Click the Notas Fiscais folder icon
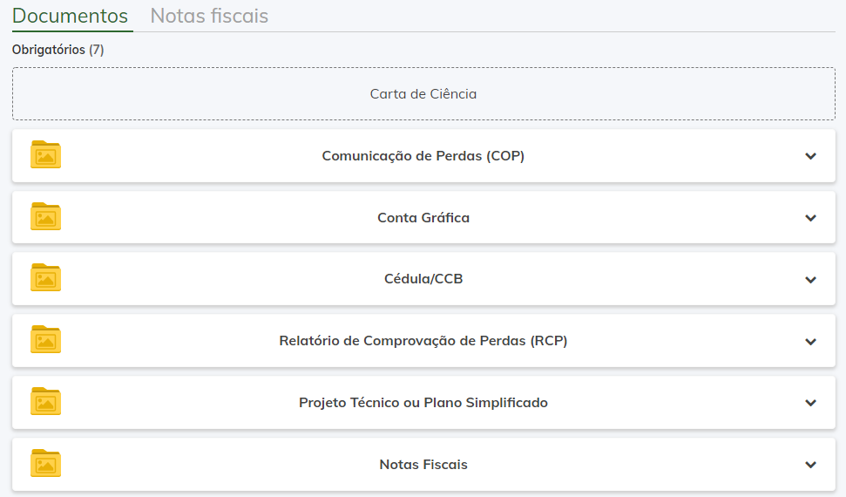Screen dimensions: 846x497 tap(45, 465)
